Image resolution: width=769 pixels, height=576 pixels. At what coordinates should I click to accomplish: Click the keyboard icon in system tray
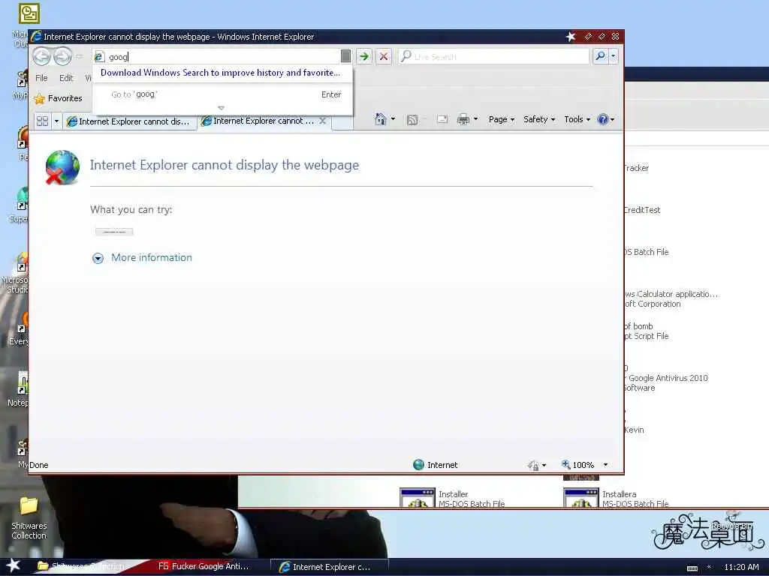click(x=692, y=568)
